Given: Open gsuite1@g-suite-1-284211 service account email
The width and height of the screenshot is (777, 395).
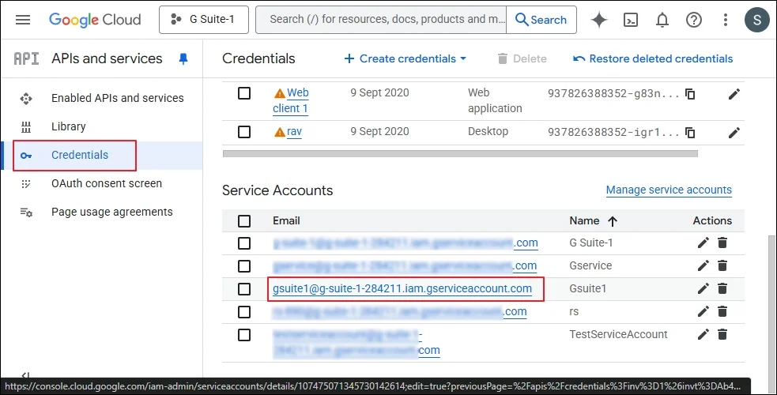Looking at the screenshot, I should pos(402,288).
